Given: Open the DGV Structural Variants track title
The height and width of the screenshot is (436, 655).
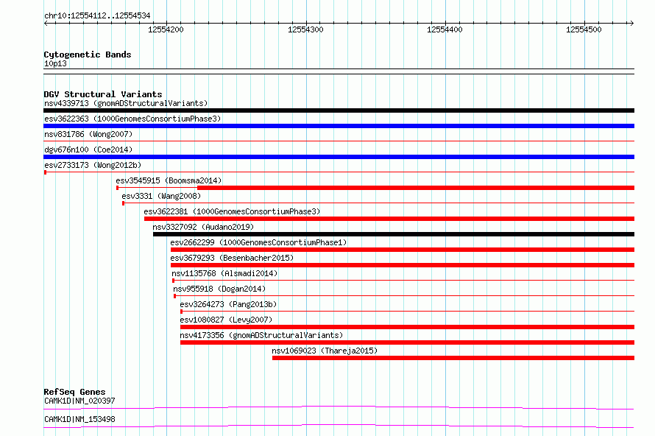Looking at the screenshot, I should [103, 94].
